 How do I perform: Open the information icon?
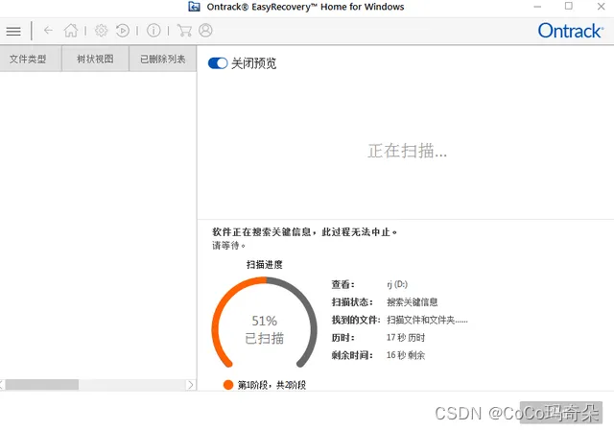[x=153, y=30]
